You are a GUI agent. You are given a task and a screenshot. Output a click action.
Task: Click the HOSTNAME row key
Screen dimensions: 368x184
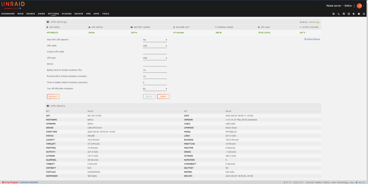point(52,120)
